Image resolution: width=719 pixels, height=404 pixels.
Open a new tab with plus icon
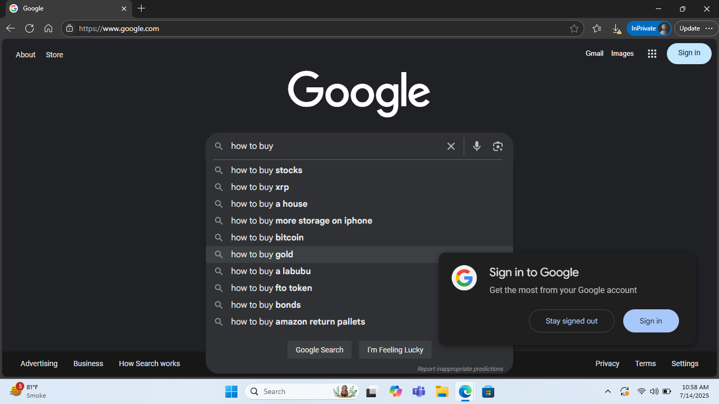coord(141,8)
